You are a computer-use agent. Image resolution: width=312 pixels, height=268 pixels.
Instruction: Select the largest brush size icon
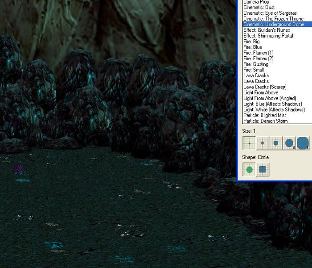[x=303, y=143]
